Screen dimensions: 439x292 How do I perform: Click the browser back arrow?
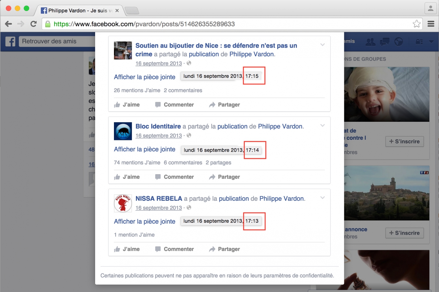[x=9, y=24]
